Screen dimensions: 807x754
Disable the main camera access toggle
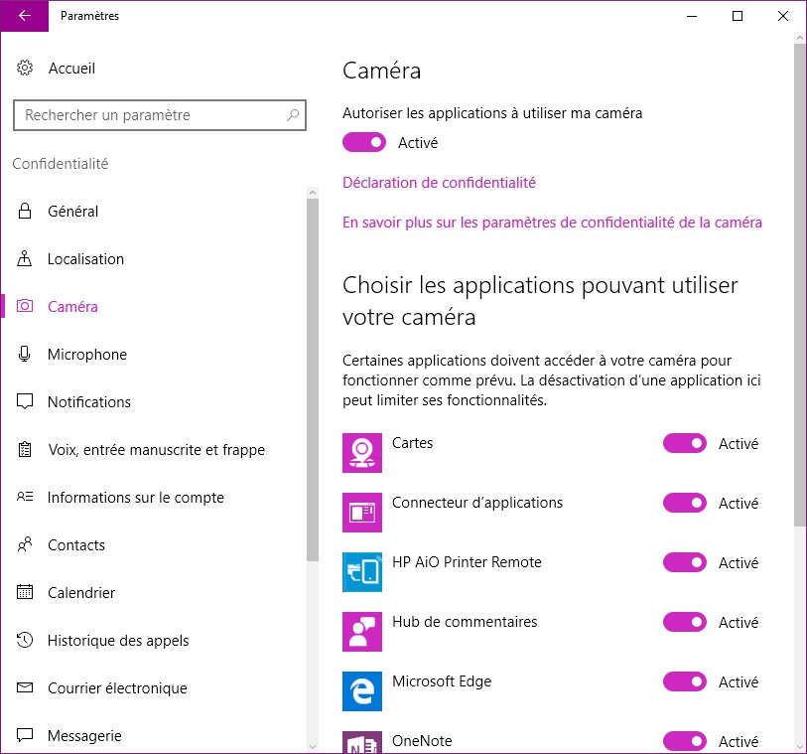tap(364, 143)
